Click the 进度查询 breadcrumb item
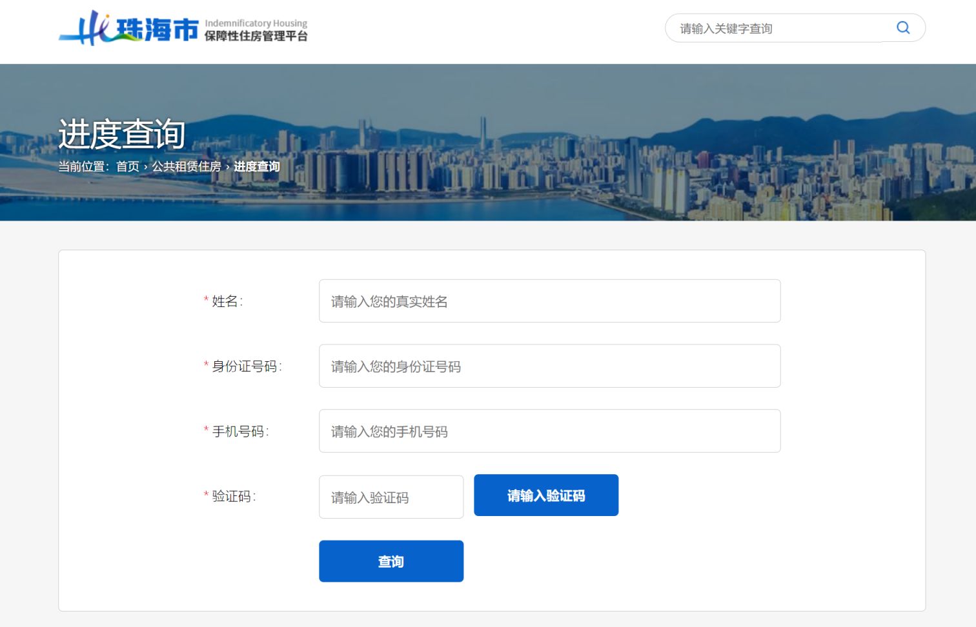The width and height of the screenshot is (976, 627). (x=257, y=166)
